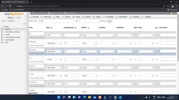Open Windows Start menu
Viewport: 179px width, 100px height.
pyautogui.click(x=59, y=97)
